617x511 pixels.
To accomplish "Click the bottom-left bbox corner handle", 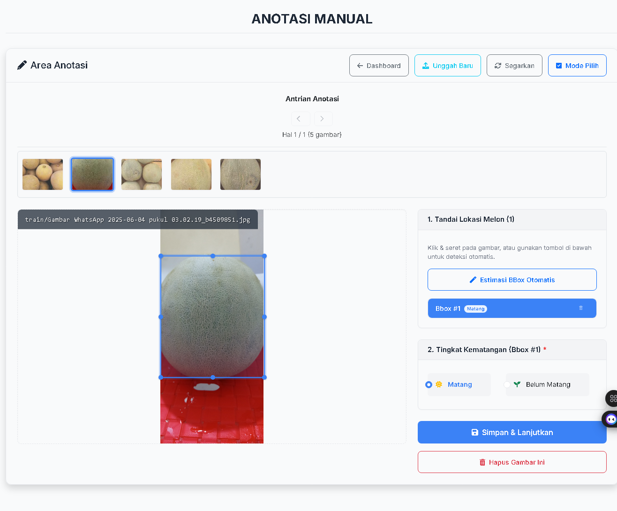I will point(161,377).
